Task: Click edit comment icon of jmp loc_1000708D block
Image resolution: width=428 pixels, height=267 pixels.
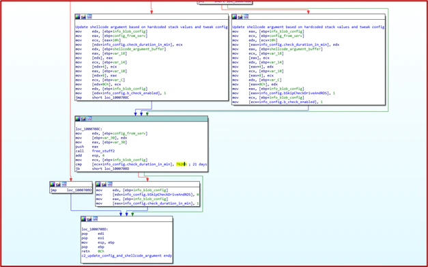Action: 58,184
